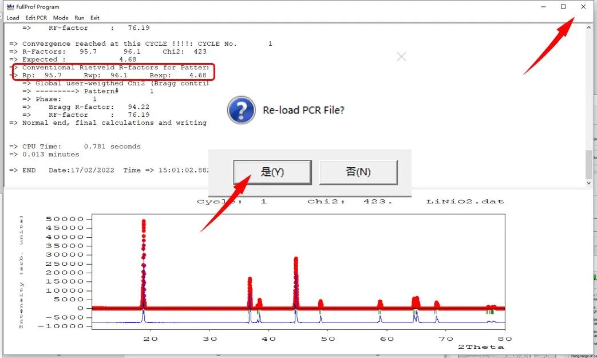Open the Run menu
The height and width of the screenshot is (358, 597).
pos(79,18)
